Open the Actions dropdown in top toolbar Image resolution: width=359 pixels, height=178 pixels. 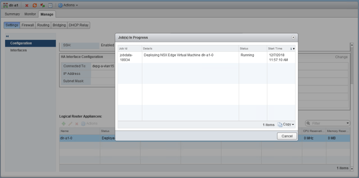[68, 5]
